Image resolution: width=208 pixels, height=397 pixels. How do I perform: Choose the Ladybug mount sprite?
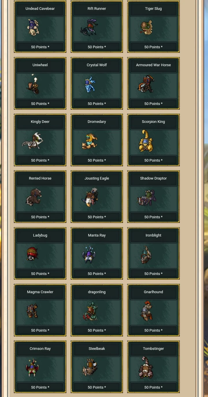32,254
